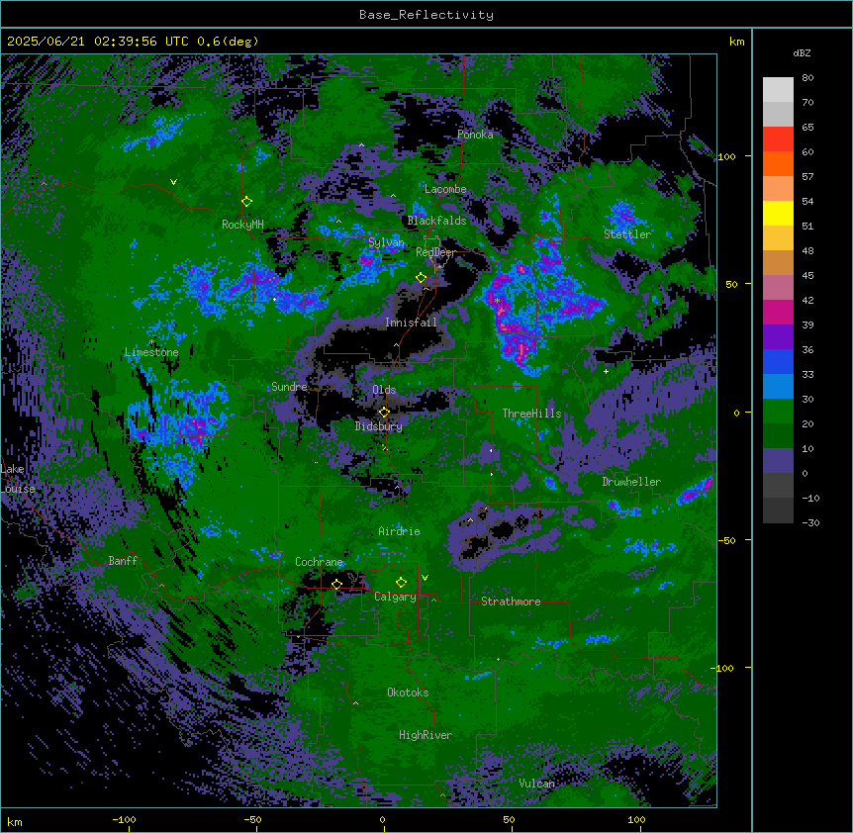Click the yellow V marker east of Calgary
853x833 pixels.
coord(425,578)
